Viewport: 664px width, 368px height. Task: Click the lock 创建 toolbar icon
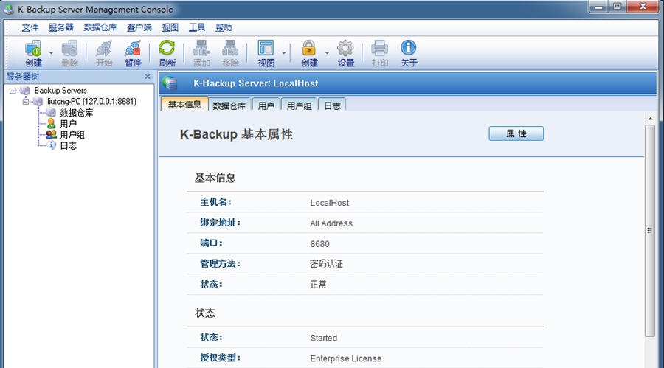(x=309, y=53)
